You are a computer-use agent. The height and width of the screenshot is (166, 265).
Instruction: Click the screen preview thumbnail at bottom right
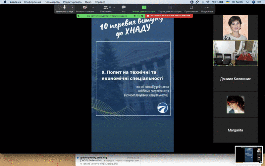click(249, 154)
